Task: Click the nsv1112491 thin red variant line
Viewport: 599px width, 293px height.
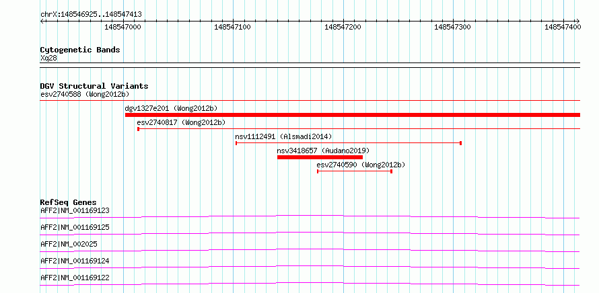Action: 349,143
